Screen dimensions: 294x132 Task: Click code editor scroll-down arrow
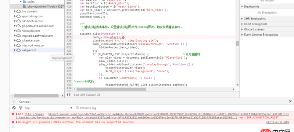pos(237,85)
